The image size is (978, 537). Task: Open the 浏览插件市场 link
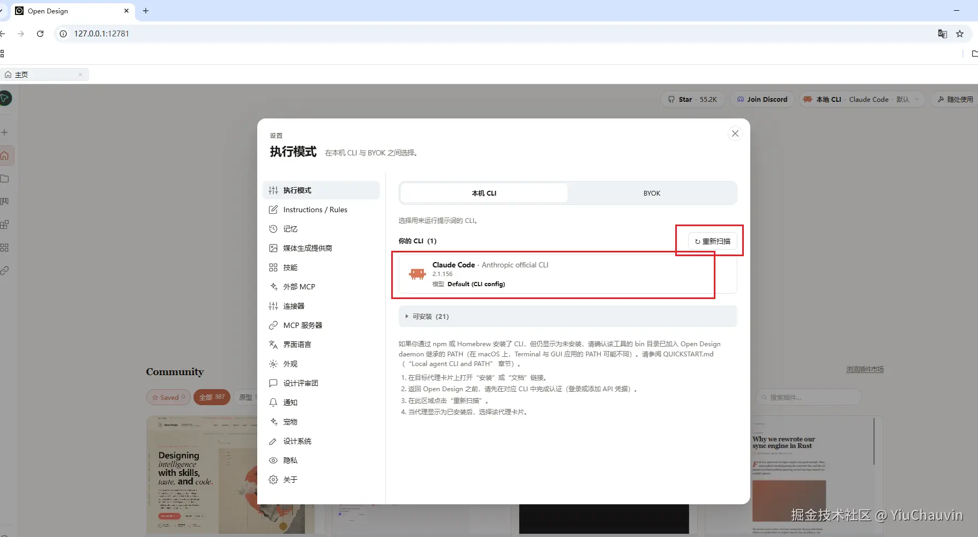click(865, 369)
